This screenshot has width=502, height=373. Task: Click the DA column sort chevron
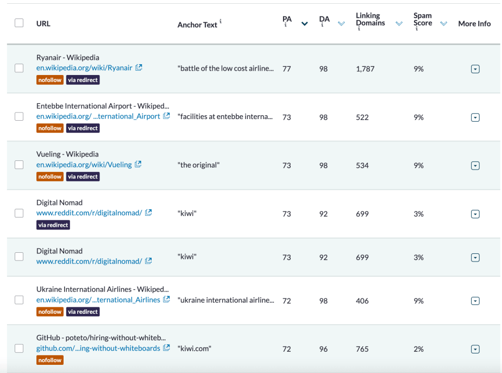click(x=341, y=23)
